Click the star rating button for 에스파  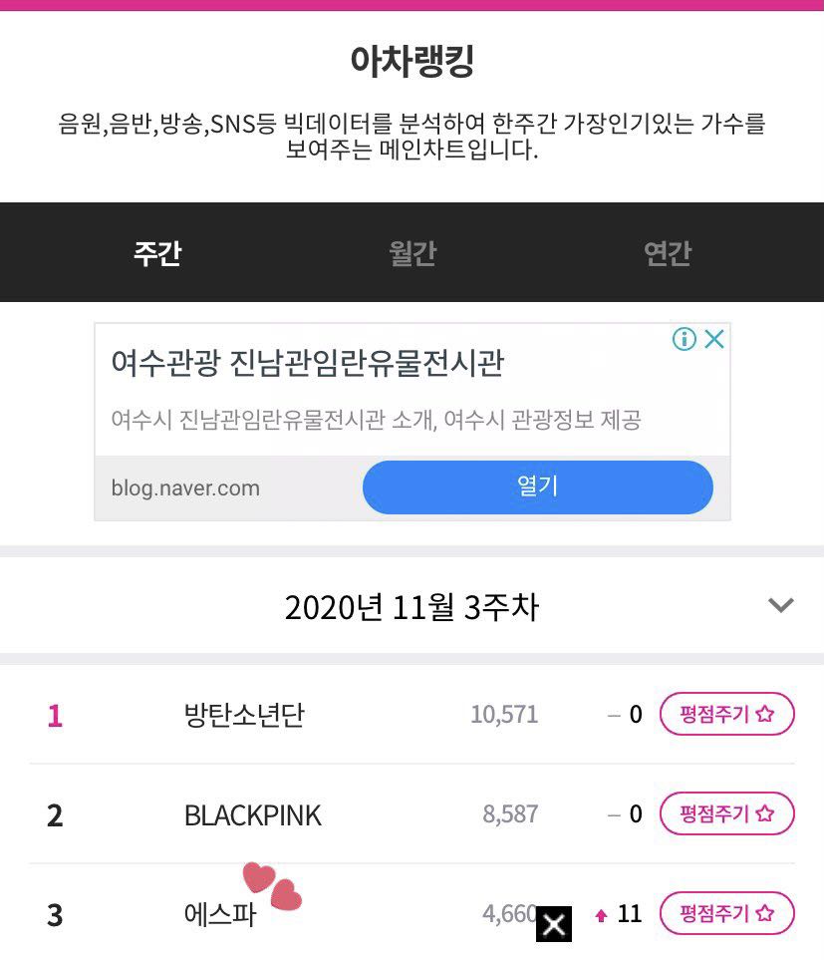pos(726,914)
